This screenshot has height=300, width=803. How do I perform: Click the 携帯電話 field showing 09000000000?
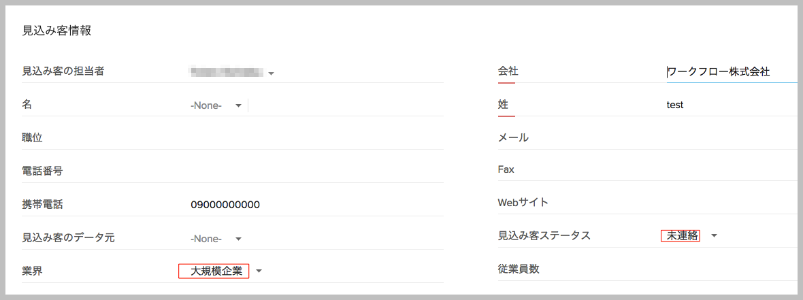pos(225,205)
